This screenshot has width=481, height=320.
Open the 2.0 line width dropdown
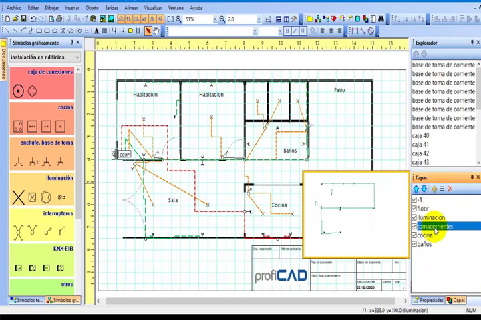pyautogui.click(x=259, y=19)
